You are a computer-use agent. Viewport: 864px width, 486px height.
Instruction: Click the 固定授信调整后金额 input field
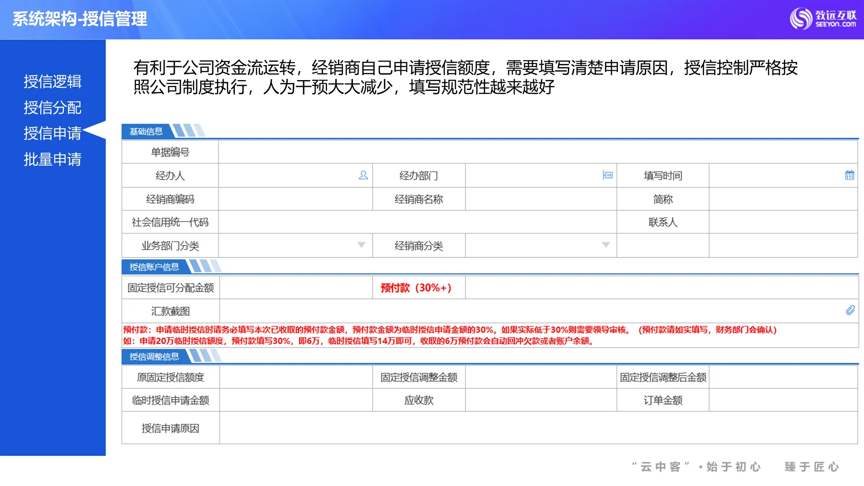pyautogui.click(x=783, y=377)
